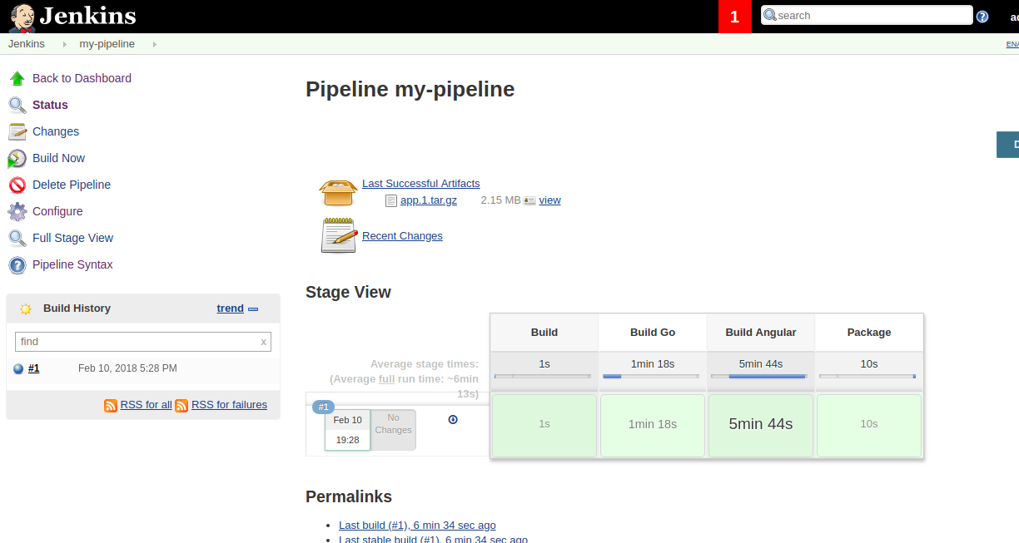Viewport: 1019px width, 543px height.
Task: Open the Changes sidebar item
Action: pyautogui.click(x=56, y=131)
